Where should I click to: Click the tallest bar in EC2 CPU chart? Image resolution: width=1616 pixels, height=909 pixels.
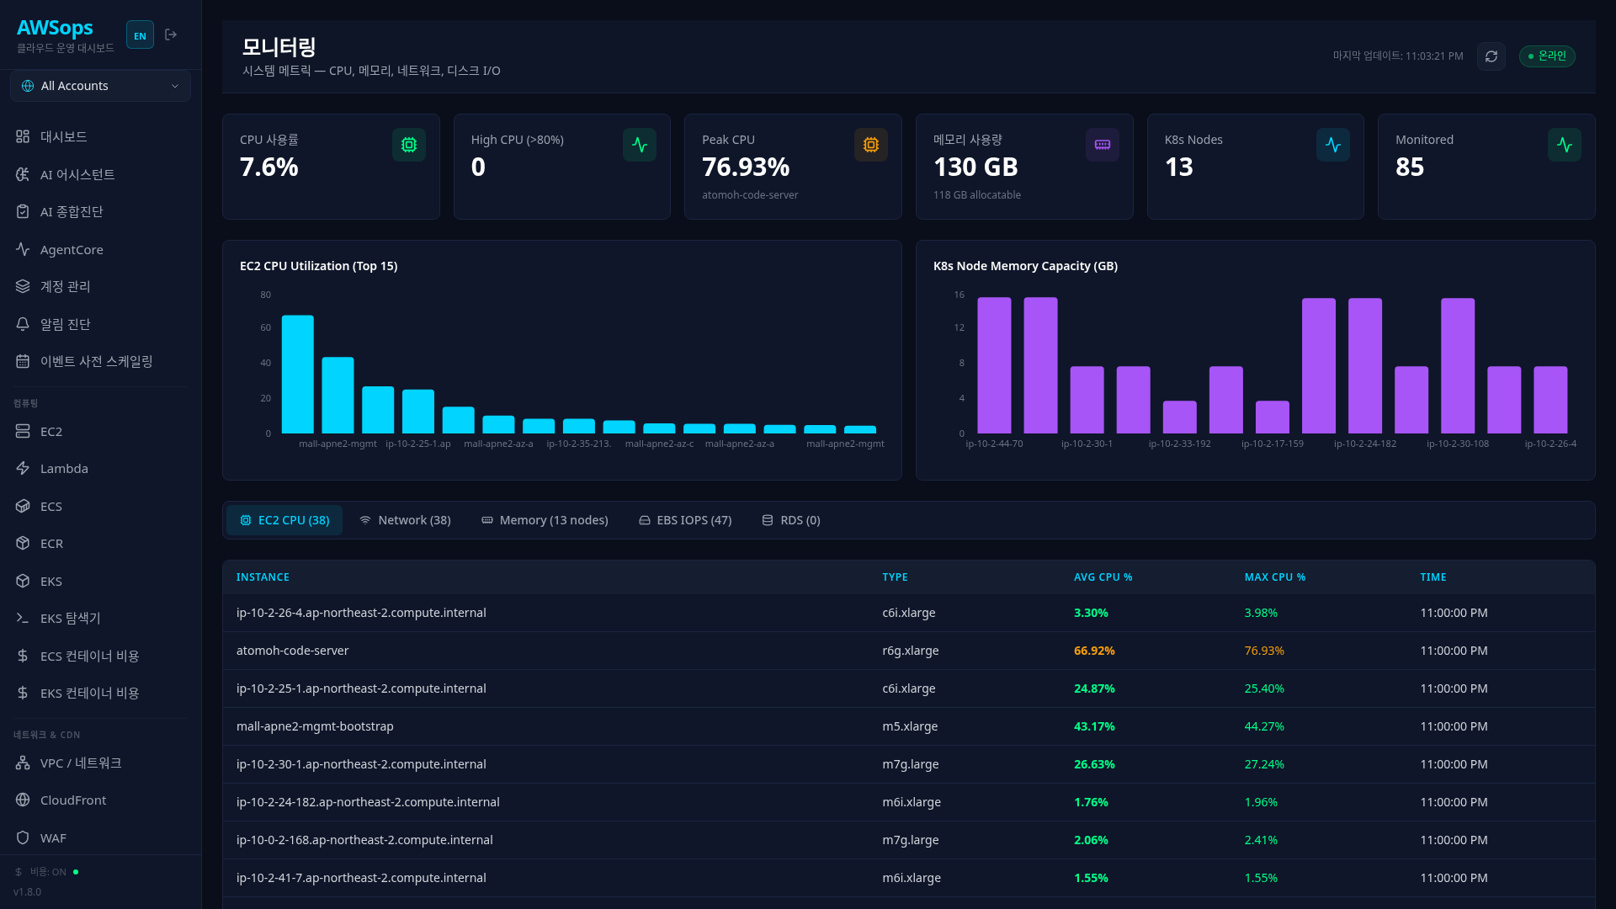click(x=297, y=375)
